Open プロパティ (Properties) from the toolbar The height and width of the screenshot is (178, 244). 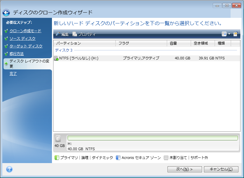click(84, 34)
